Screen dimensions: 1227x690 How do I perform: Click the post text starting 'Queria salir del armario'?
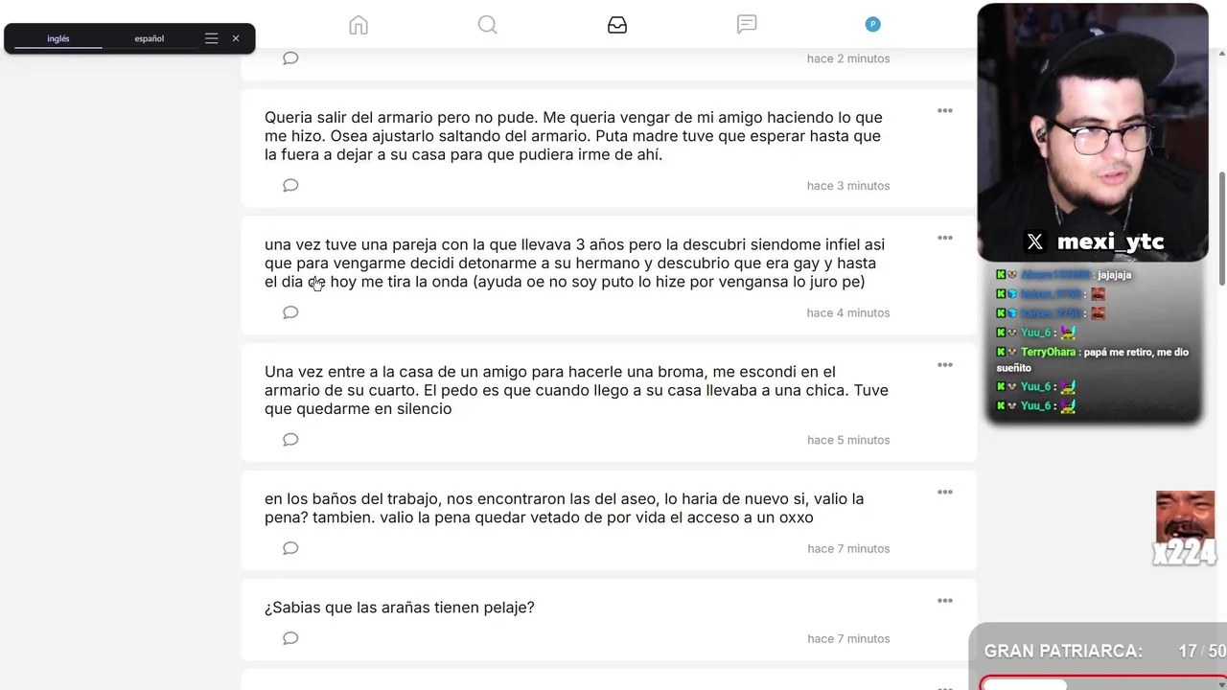point(573,136)
